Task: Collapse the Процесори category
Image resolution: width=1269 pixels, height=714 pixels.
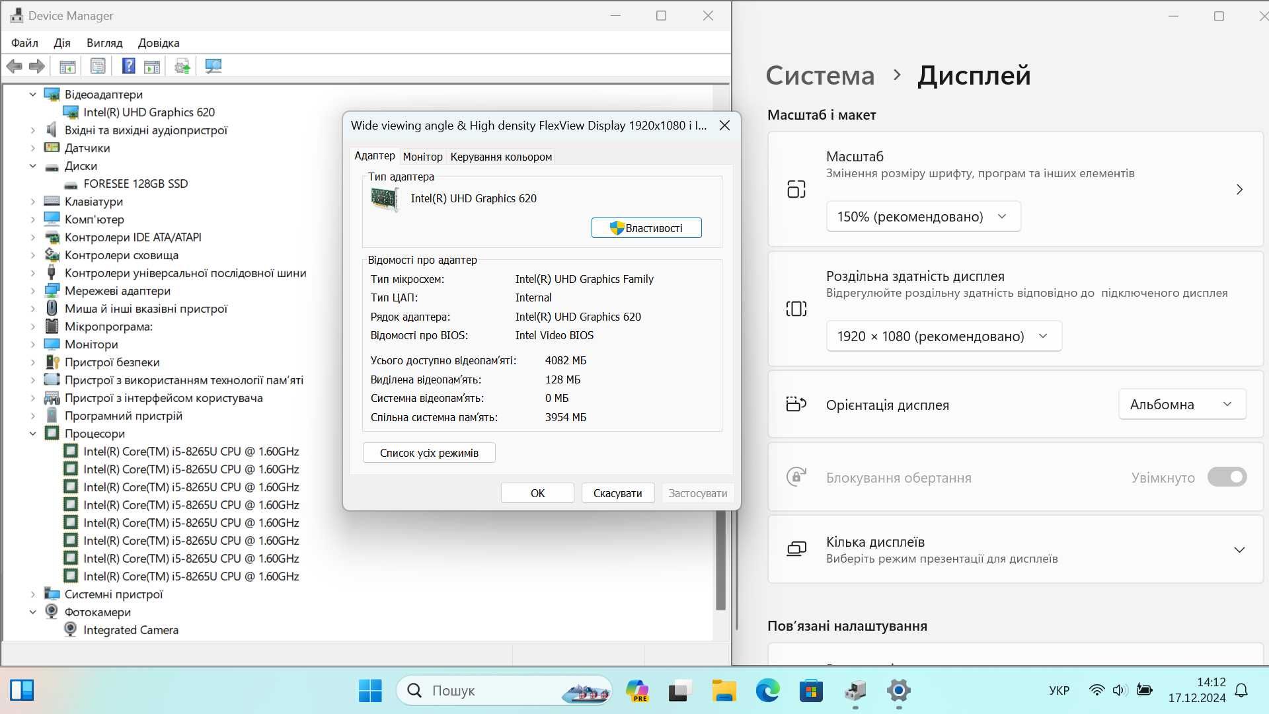Action: click(x=32, y=434)
